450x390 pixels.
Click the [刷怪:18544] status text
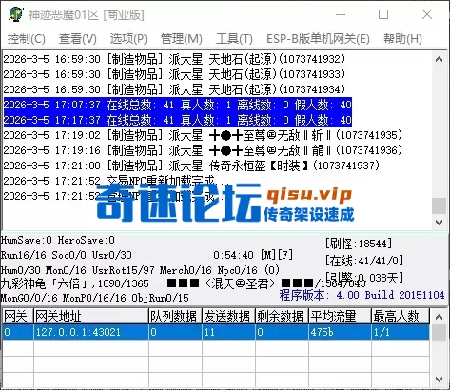coord(359,244)
